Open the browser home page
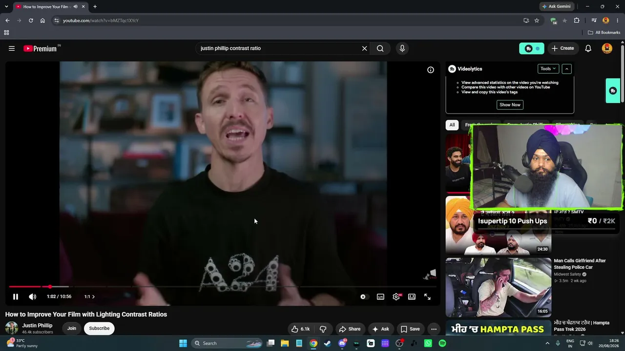625x351 pixels. pos(42,20)
